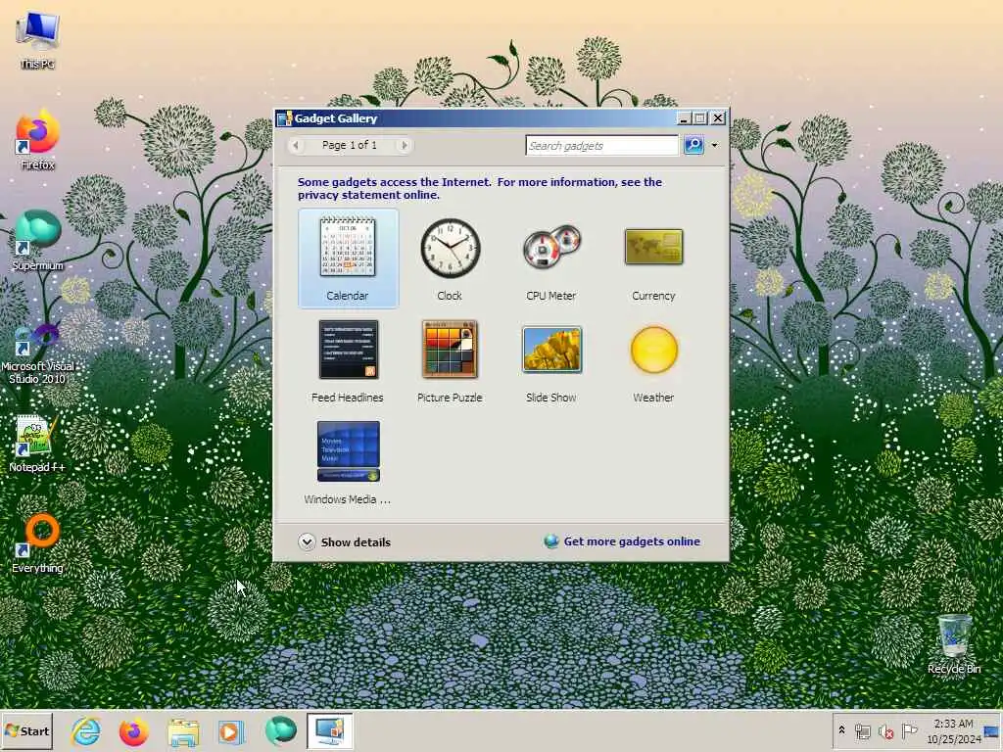Image resolution: width=1003 pixels, height=752 pixels.
Task: Launch Internet Explorer from taskbar
Action: tap(86, 730)
